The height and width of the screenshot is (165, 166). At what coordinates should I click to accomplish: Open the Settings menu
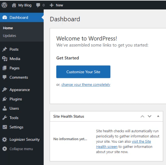tap(16, 127)
